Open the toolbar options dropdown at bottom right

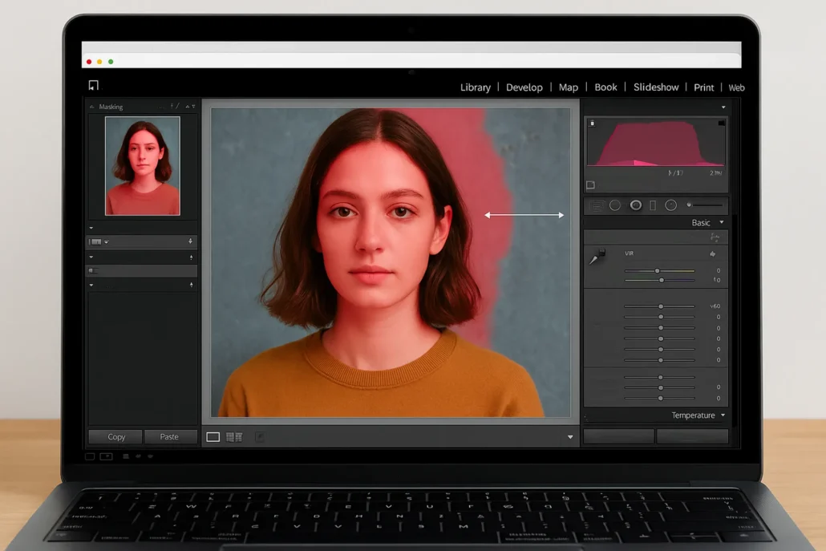570,436
